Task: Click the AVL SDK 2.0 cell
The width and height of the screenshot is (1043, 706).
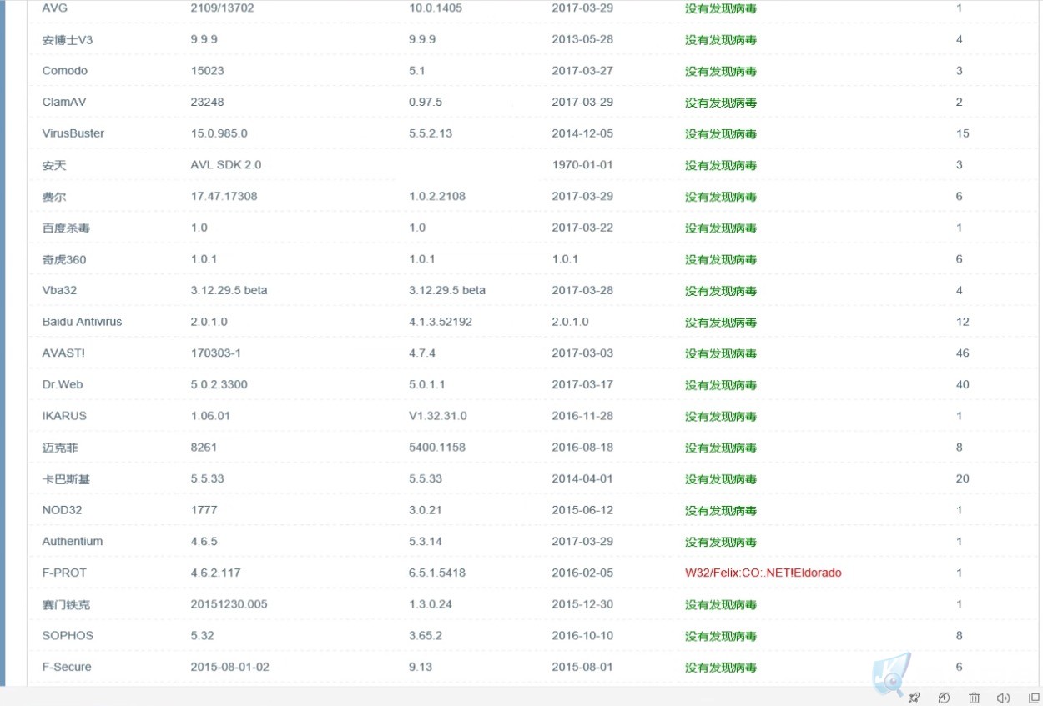Action: coord(226,165)
